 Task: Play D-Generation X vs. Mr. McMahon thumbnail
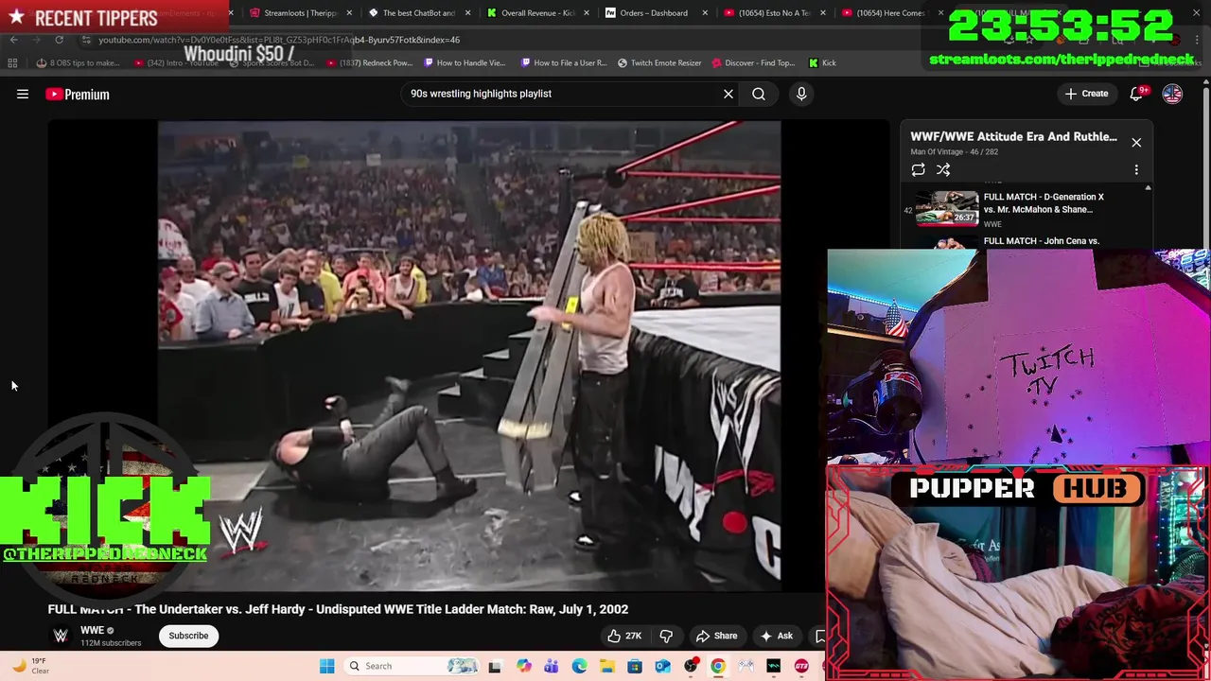pyautogui.click(x=947, y=208)
